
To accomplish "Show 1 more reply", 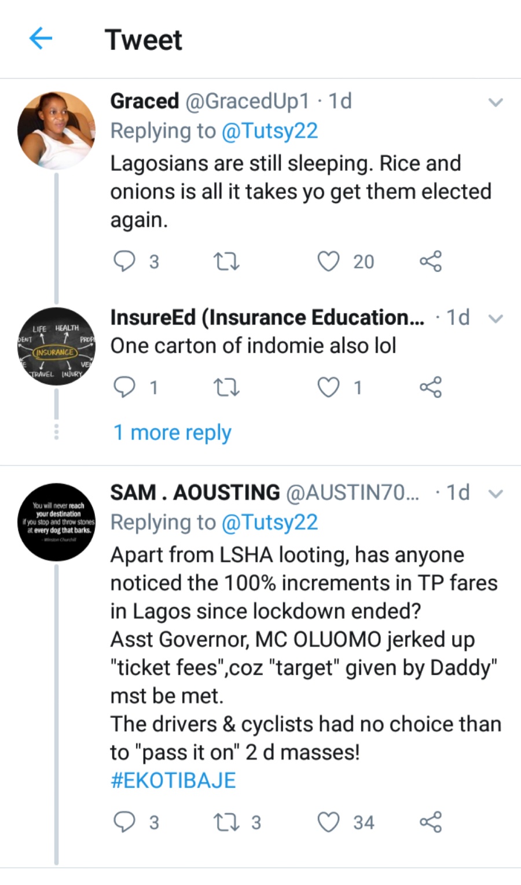I will [173, 432].
